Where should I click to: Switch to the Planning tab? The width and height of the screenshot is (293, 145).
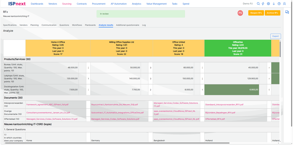pyautogui.click(x=34, y=25)
